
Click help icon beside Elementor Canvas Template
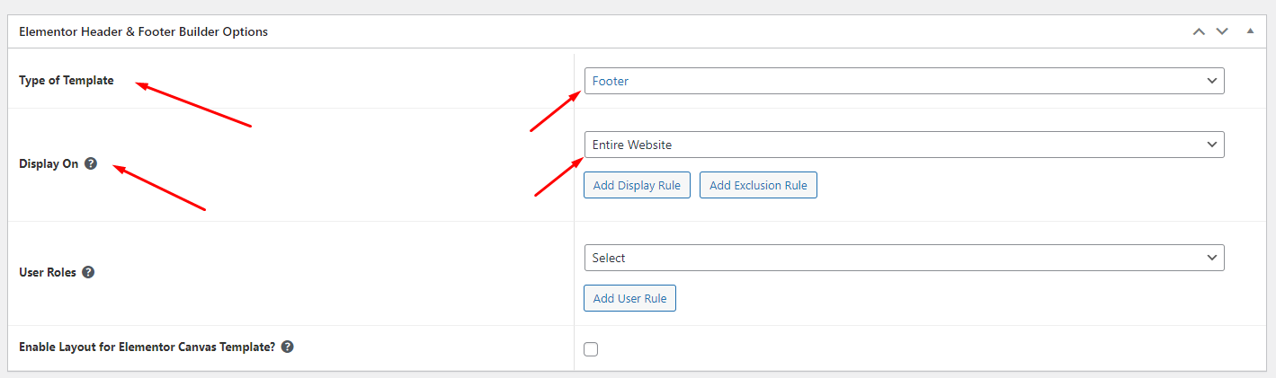[x=287, y=347]
